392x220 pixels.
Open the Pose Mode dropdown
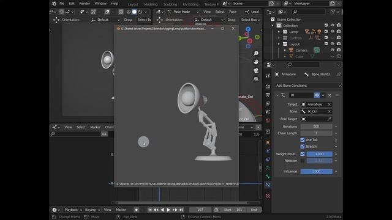tap(183, 12)
